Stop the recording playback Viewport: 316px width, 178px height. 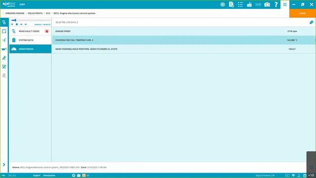click(x=17, y=24)
